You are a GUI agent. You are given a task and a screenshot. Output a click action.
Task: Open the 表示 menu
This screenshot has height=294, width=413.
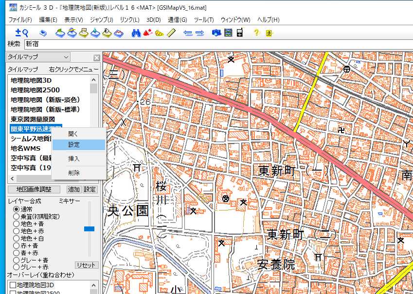[x=73, y=20]
